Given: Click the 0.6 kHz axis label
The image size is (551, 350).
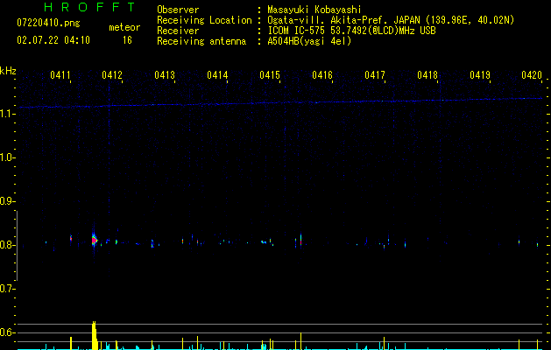Looking at the screenshot, I should point(6,332).
